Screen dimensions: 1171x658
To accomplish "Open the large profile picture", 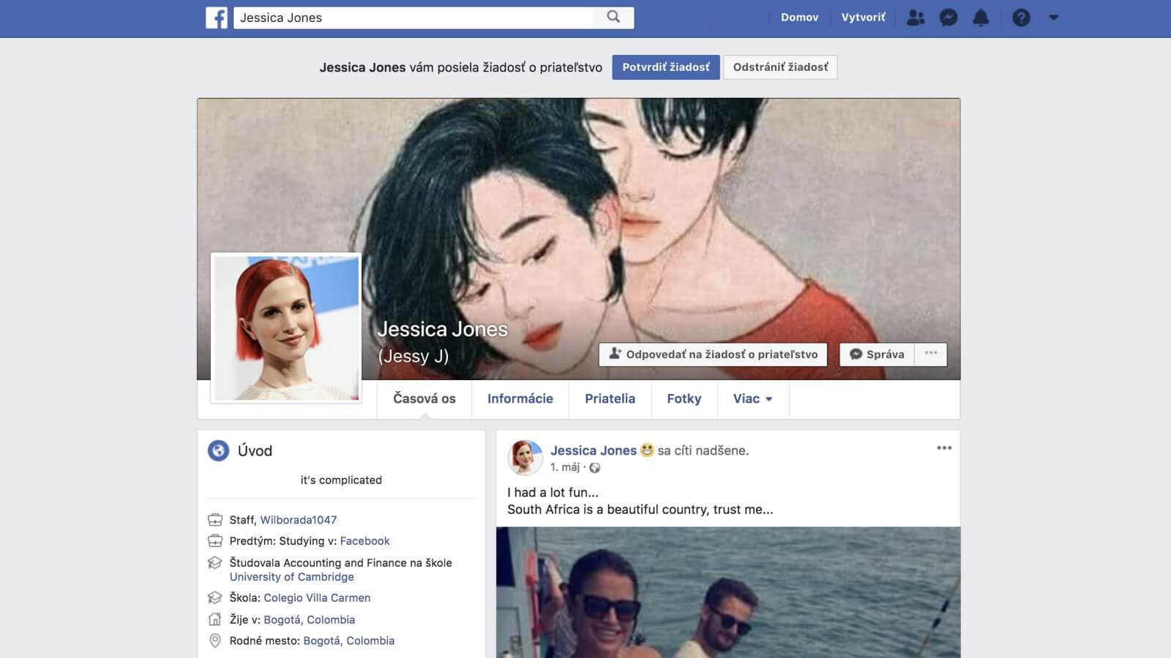I will tap(286, 328).
